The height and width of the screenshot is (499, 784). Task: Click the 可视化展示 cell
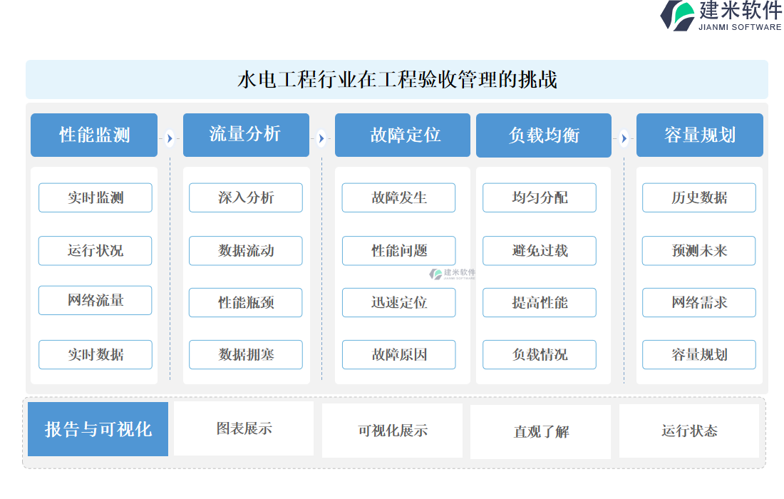click(393, 431)
